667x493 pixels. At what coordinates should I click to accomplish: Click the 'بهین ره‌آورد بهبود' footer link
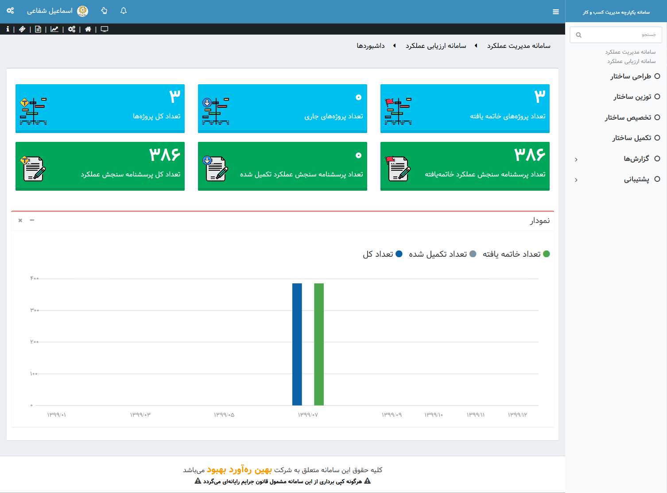[239, 470]
